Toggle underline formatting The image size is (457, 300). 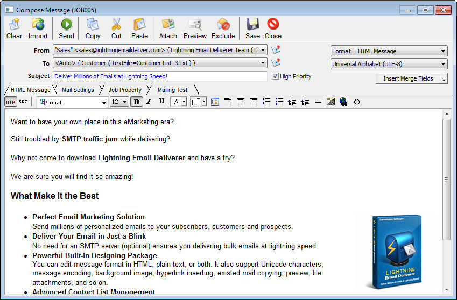tap(162, 102)
